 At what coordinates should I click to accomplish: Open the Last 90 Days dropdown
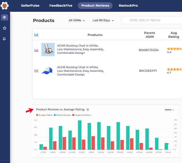click(x=103, y=20)
